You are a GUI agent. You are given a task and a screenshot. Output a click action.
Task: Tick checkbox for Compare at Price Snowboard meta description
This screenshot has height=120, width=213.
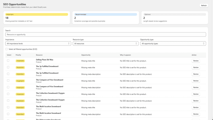coord(8,87)
